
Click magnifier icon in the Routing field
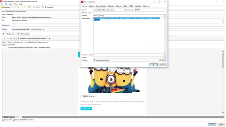(x=163, y=60)
